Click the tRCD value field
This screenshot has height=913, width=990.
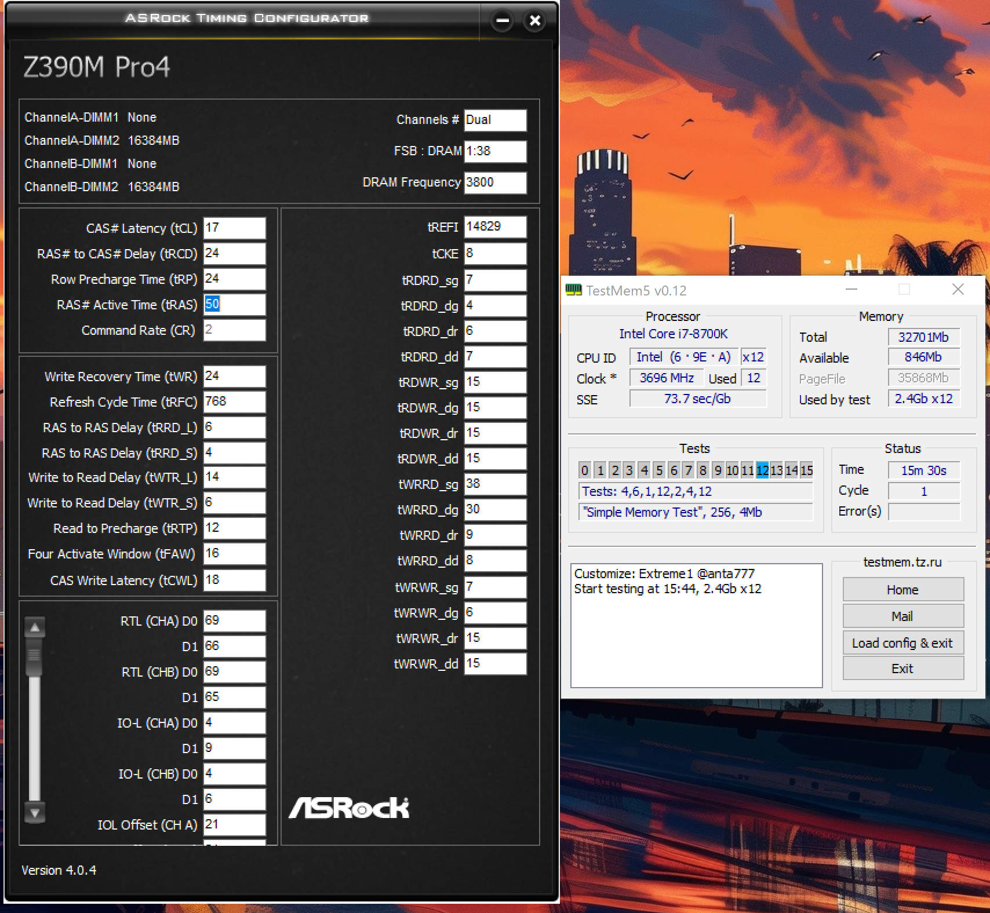coord(235,254)
